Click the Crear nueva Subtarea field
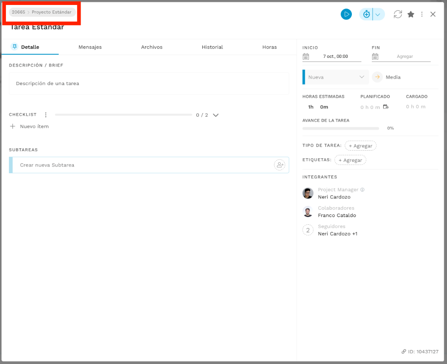The image size is (447, 364). (149, 165)
